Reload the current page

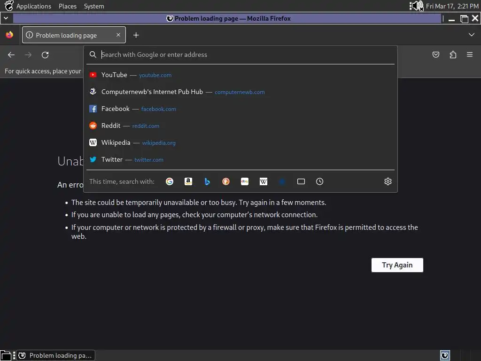(x=45, y=55)
